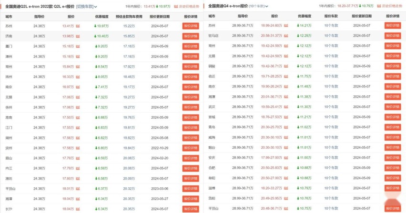Image resolution: width=406 pixels, height=213 pixels.
Task: Click the trend chart icon in 厦门 row
Action: pyautogui.click(x=78, y=46)
